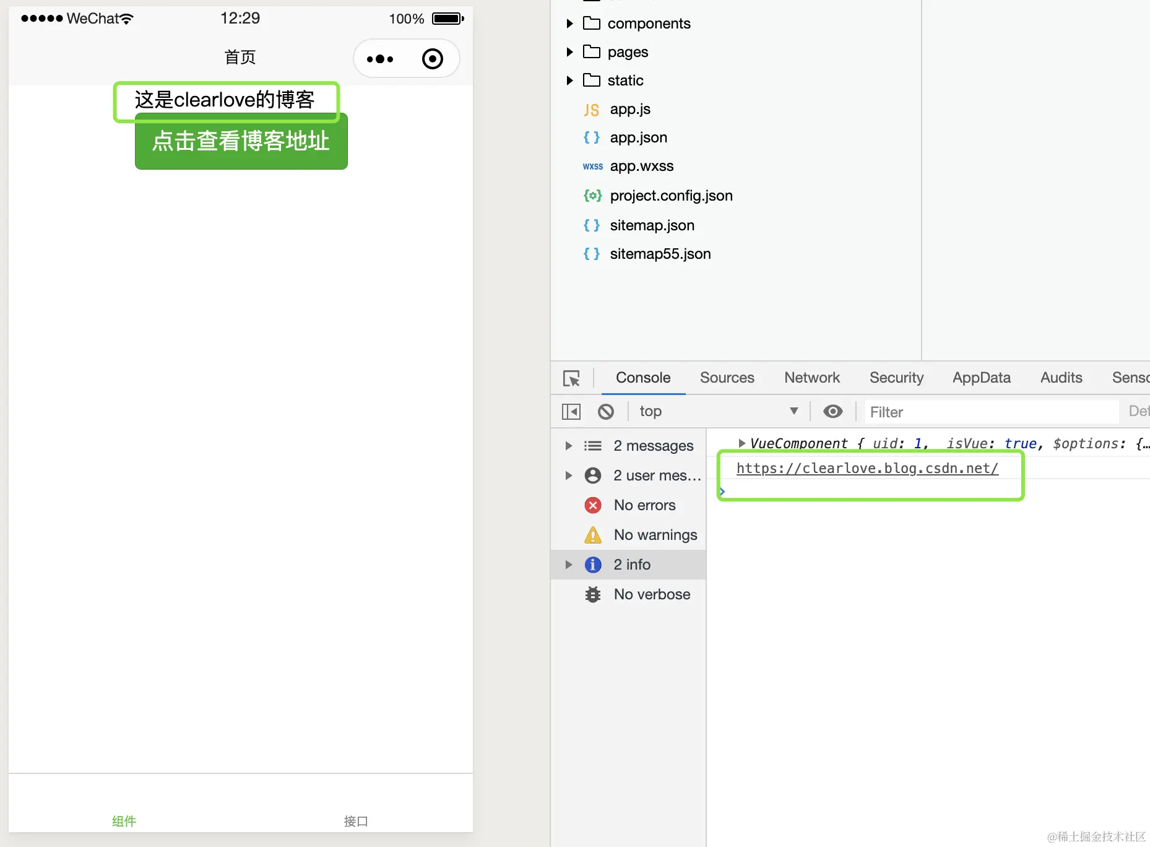Expand the 2 info group
The width and height of the screenshot is (1150, 847).
tap(568, 565)
